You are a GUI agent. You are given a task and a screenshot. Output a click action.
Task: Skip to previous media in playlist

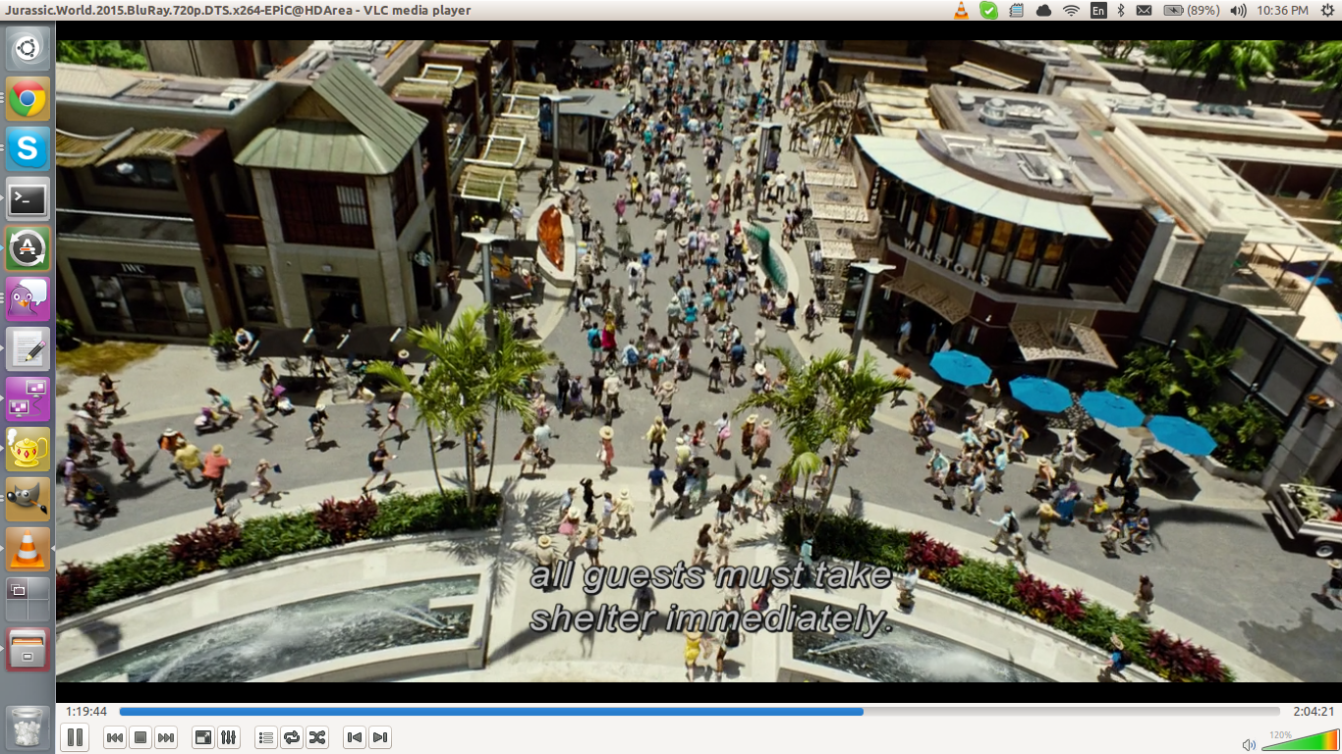pyautogui.click(x=115, y=737)
